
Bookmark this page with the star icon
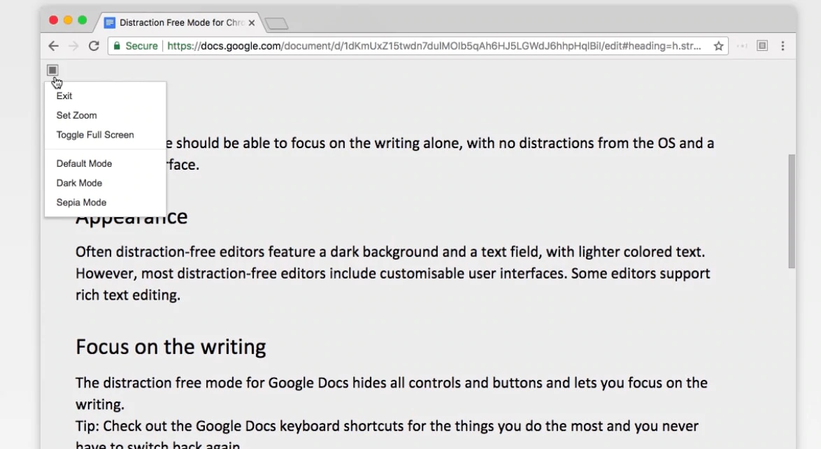tap(718, 46)
